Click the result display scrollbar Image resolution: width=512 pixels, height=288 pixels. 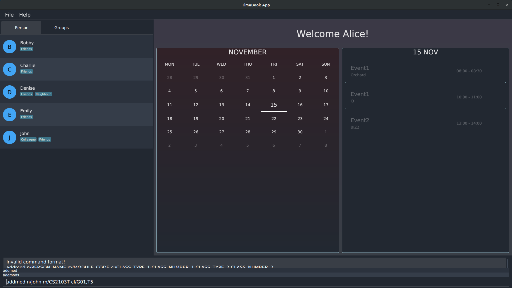(x=507, y=263)
